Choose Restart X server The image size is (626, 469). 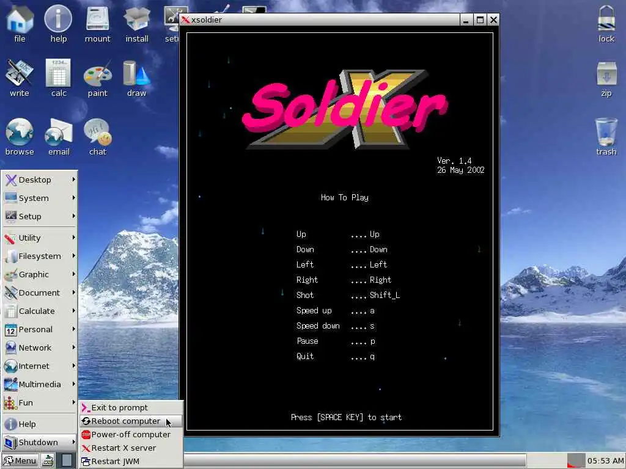click(x=131, y=448)
